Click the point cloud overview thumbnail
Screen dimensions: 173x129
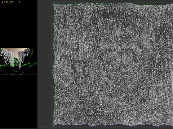pos(18,61)
